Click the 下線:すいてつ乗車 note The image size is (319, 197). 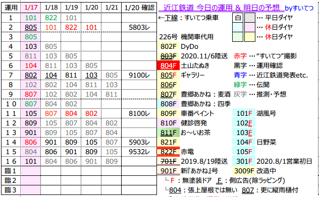click(x=188, y=18)
